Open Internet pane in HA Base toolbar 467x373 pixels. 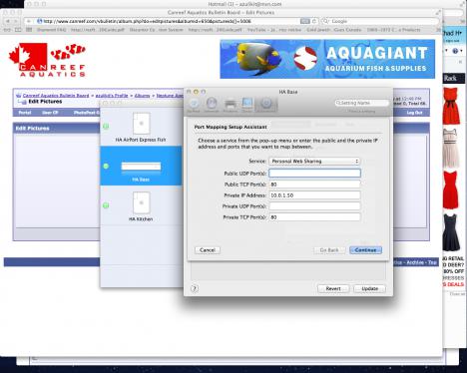pos(212,105)
